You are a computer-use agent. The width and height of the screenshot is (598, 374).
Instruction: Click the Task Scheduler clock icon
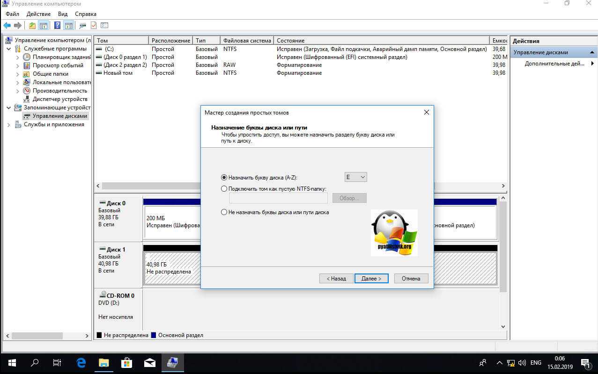[27, 57]
